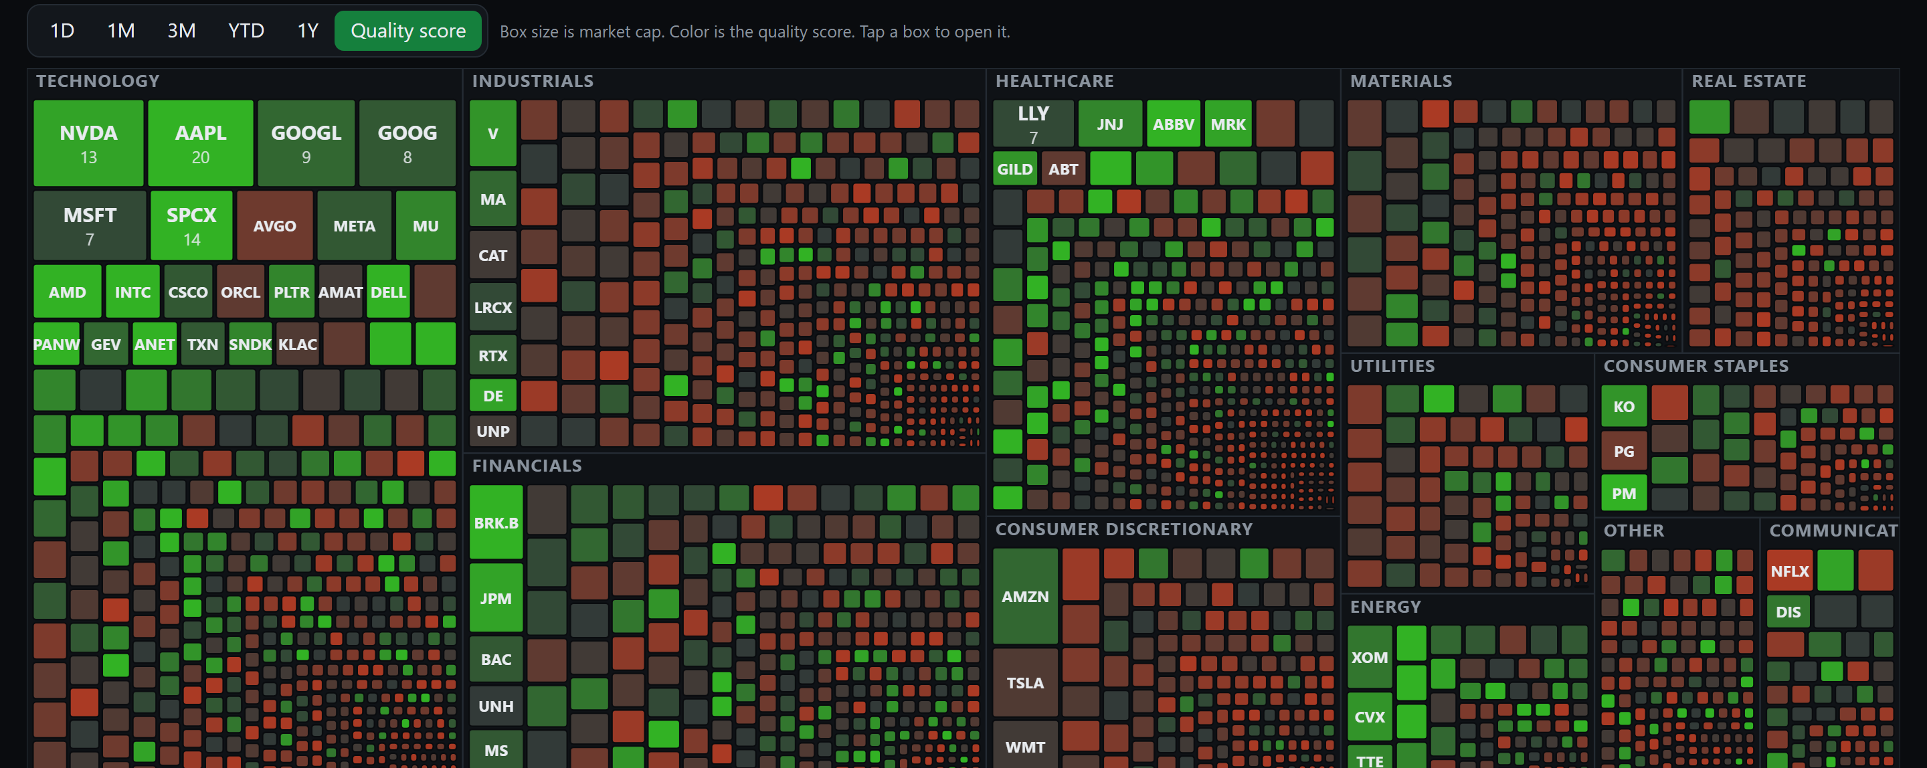Click the TTE energy tile

pos(1370,756)
